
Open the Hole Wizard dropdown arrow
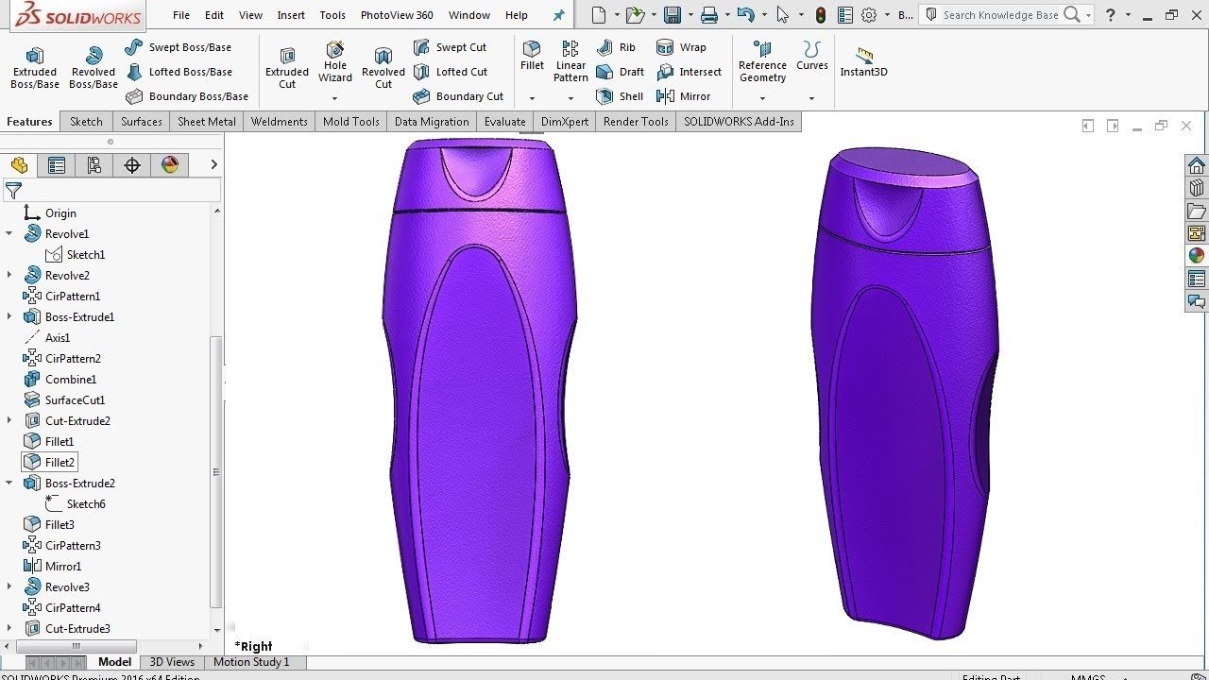coord(335,98)
